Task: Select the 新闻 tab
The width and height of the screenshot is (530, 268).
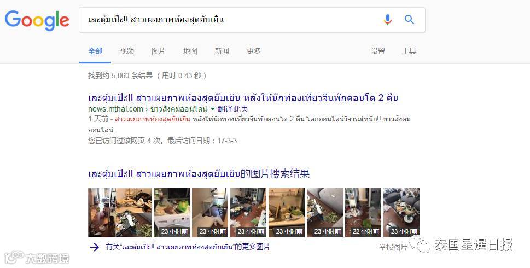Action: (x=222, y=51)
